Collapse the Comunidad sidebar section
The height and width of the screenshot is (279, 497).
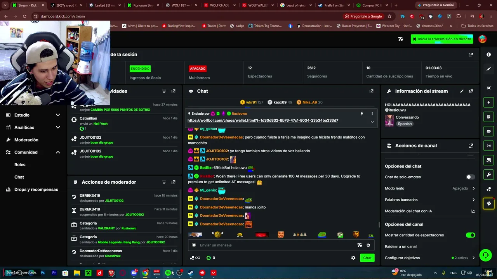pyautogui.click(x=58, y=152)
